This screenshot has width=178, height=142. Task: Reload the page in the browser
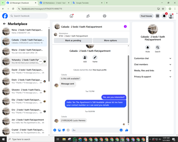pos(13,9)
